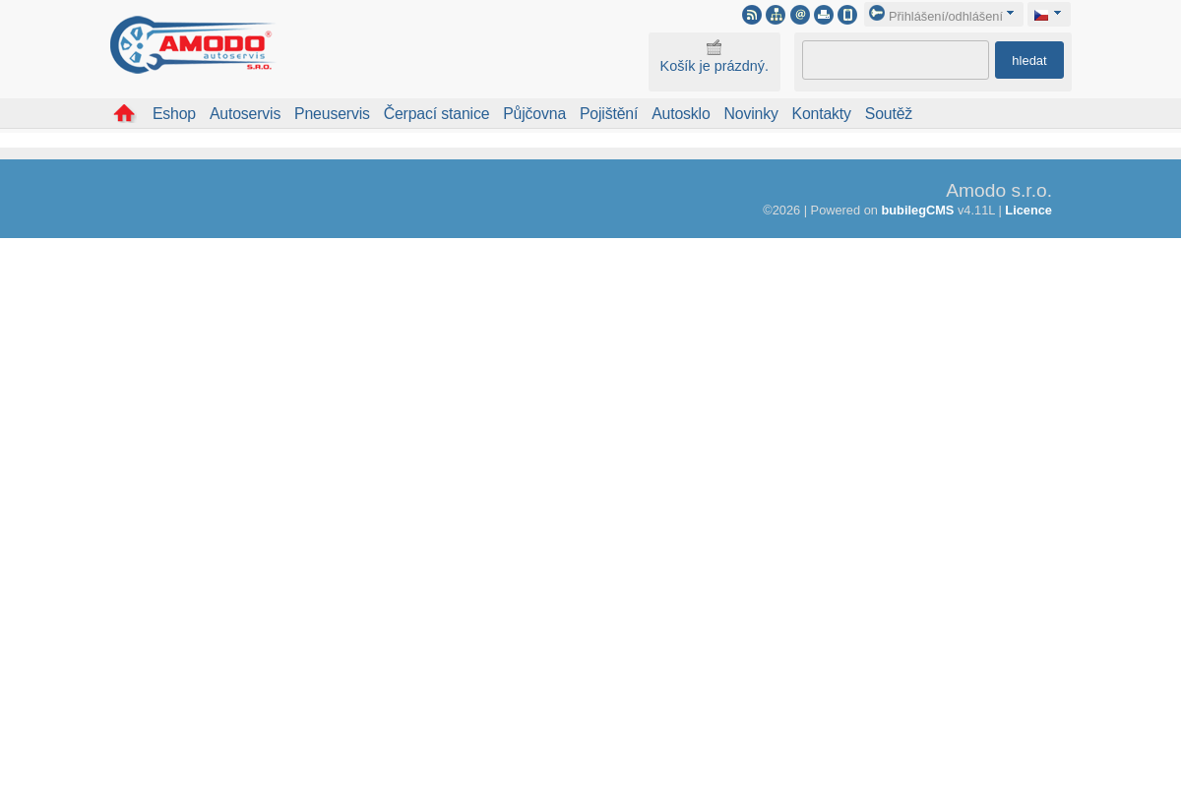Expand the Přihlášení/odhlášení dropdown
Viewport: 1181px width, 787px height.
click(x=943, y=15)
